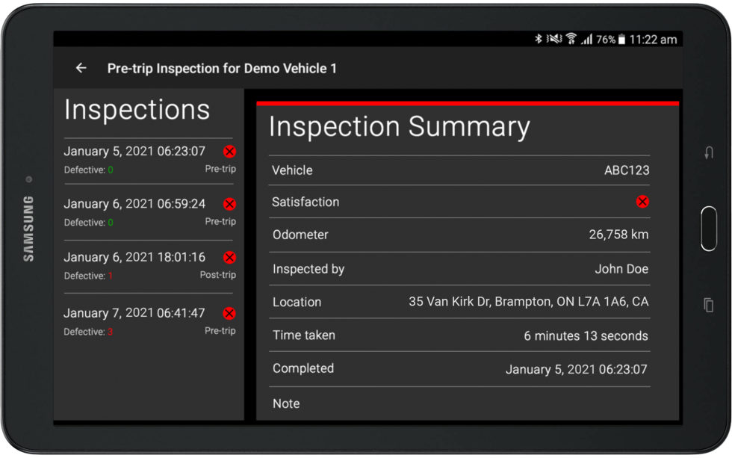Click the Satisfaction failed status icon
This screenshot has width=732, height=458.
click(x=642, y=202)
